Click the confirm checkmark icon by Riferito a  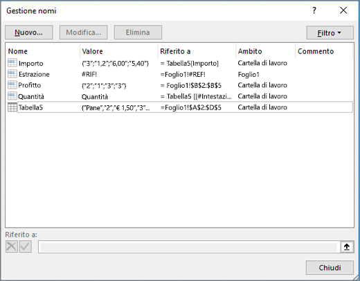tap(26, 246)
